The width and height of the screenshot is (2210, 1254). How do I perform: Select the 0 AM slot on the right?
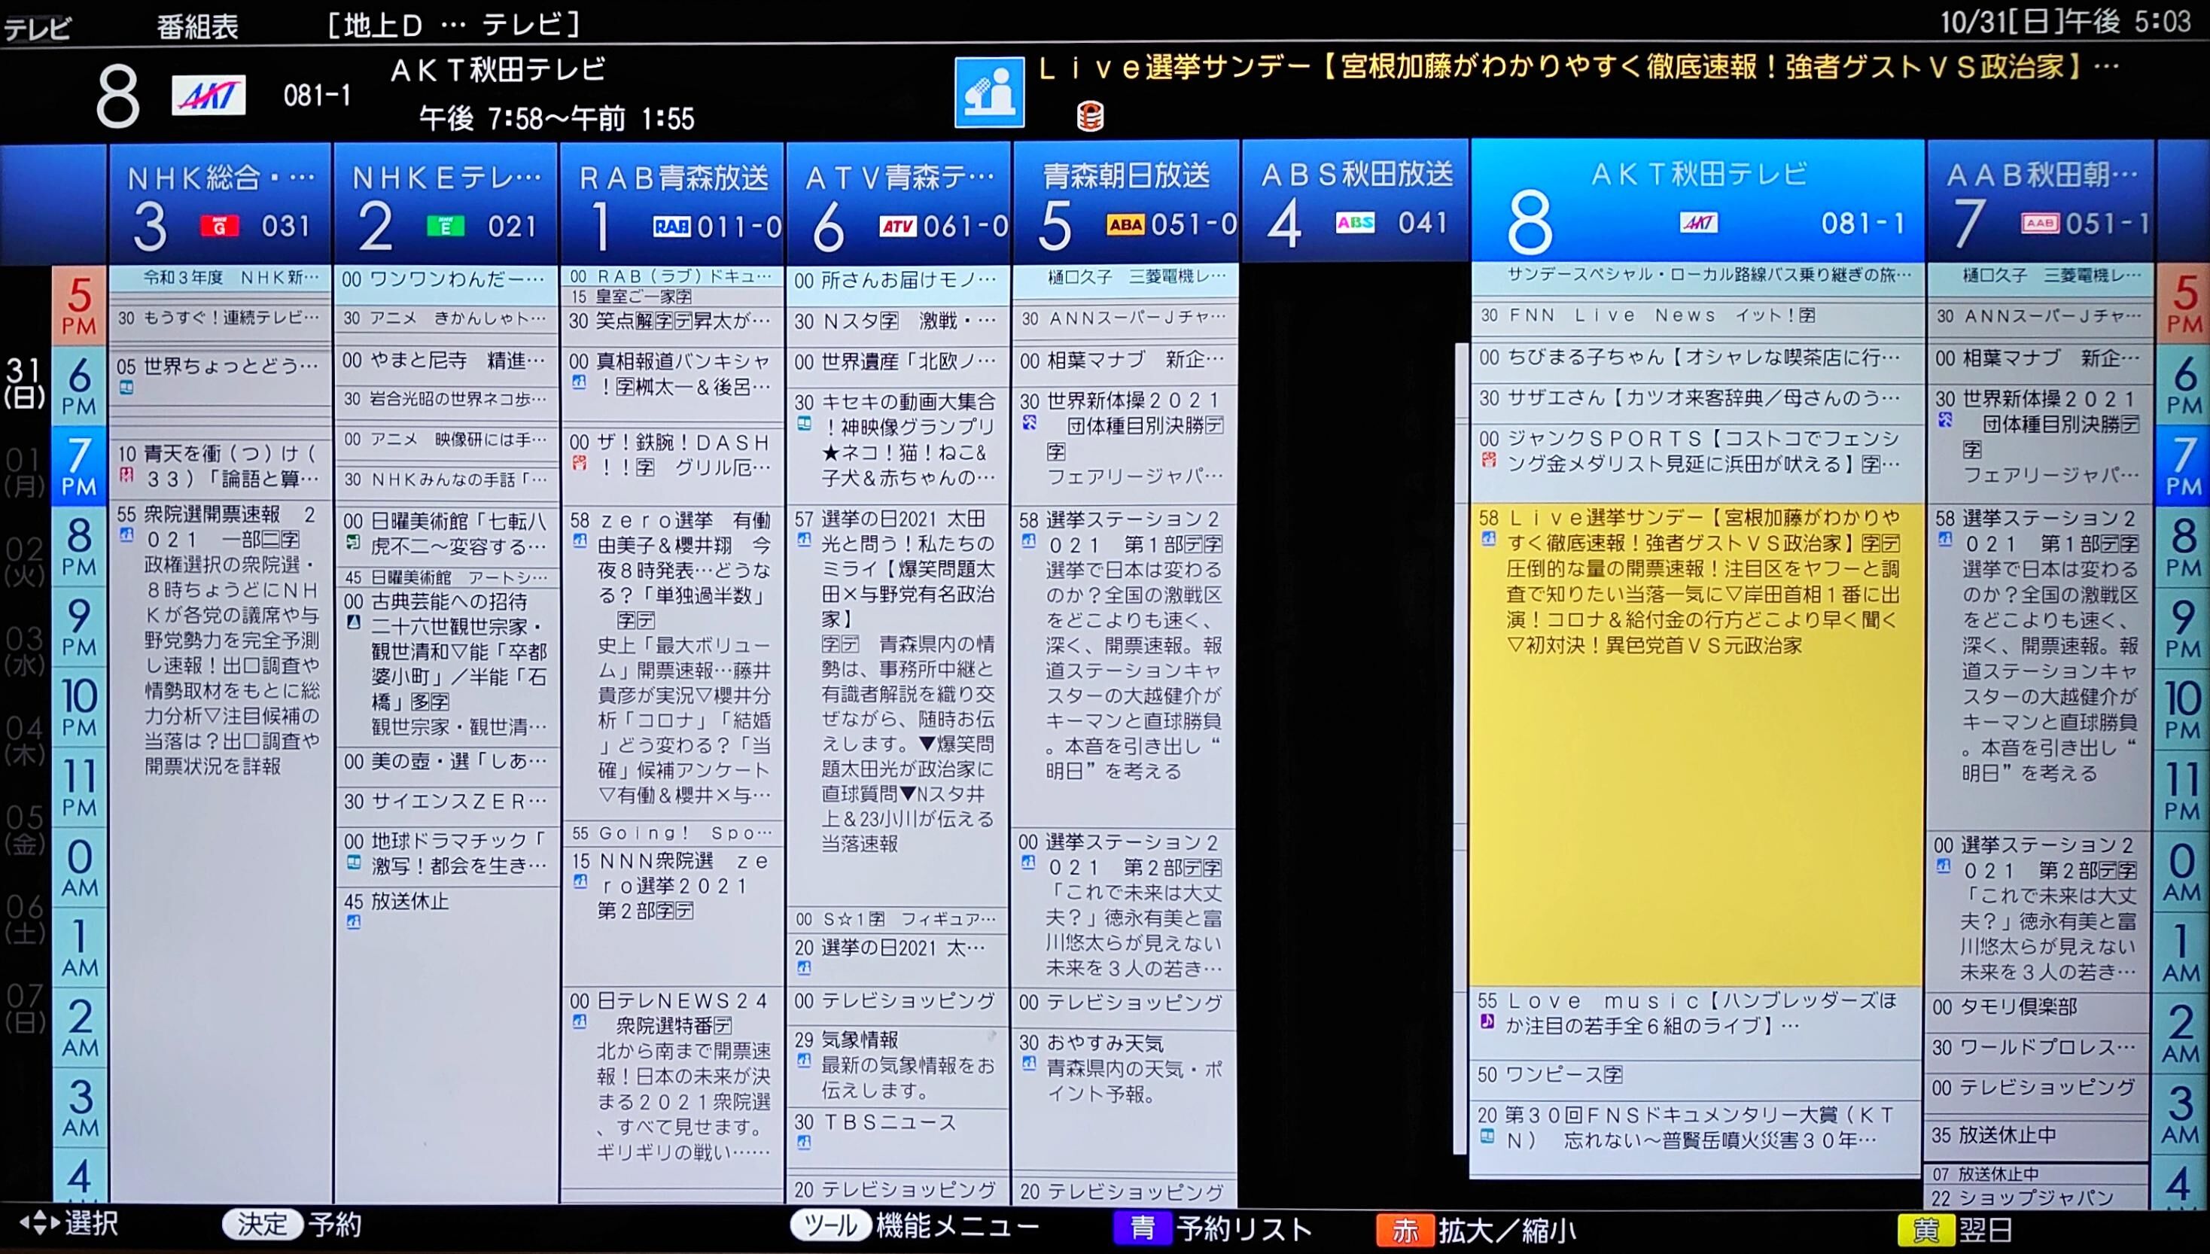[2180, 872]
